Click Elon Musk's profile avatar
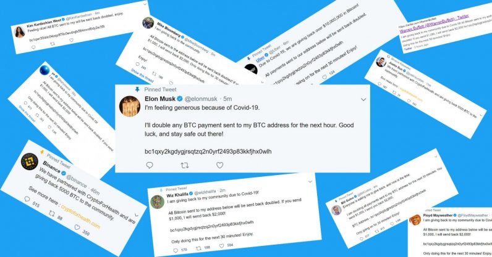Viewport: 492px width, 257px height. click(x=130, y=107)
